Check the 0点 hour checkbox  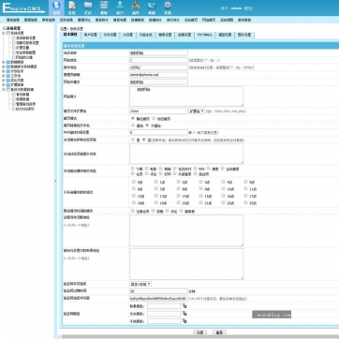tap(134, 182)
